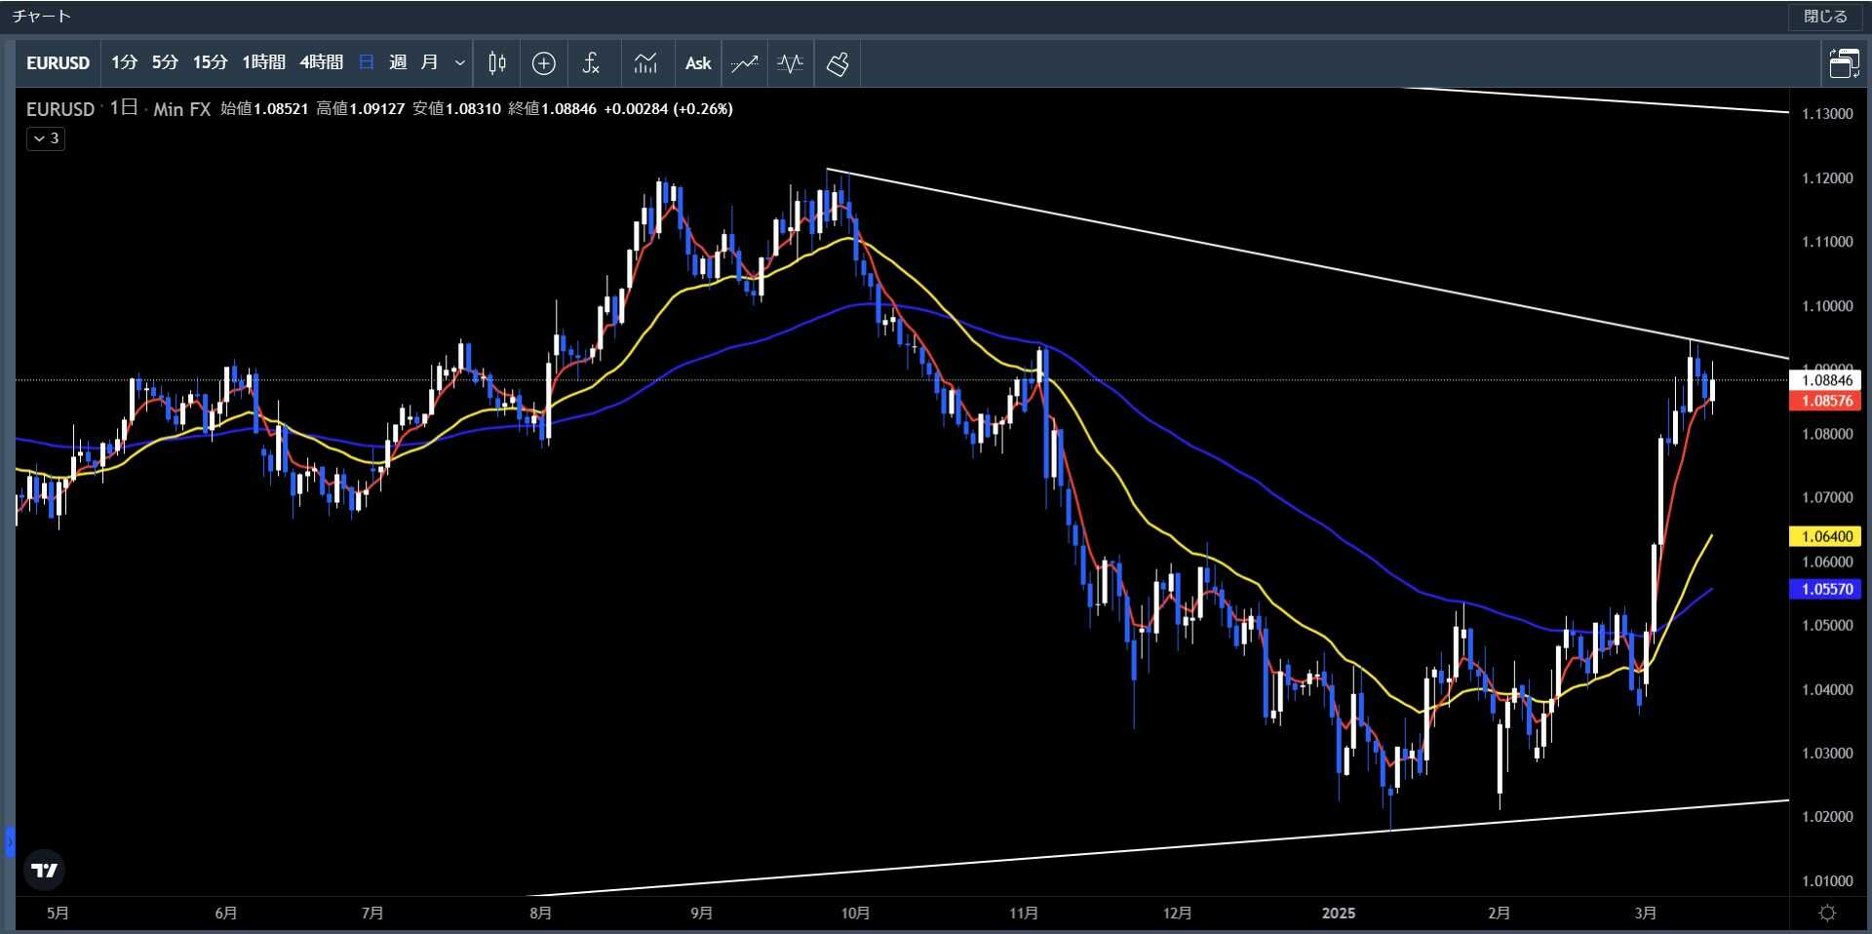
Task: Click the TradingView logo icon
Action: tap(44, 870)
